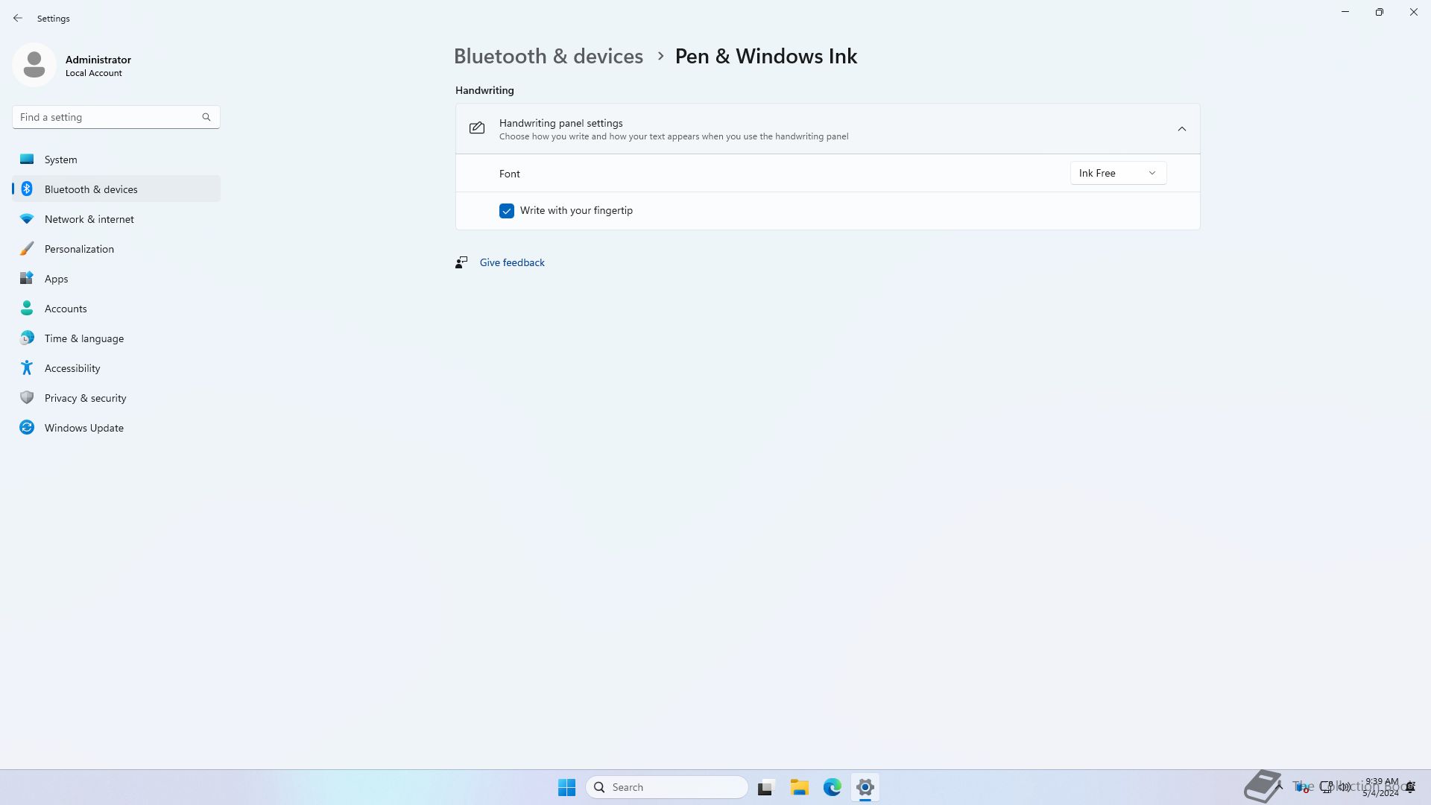
Task: Click the Give feedback link
Action: pos(512,262)
